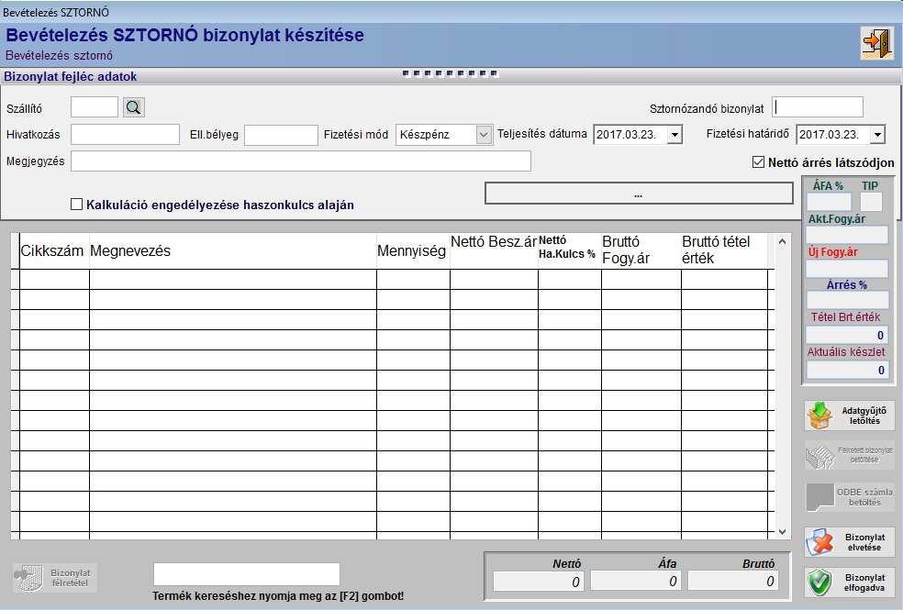
Task: Click the Nettó total field
Action: tap(539, 582)
